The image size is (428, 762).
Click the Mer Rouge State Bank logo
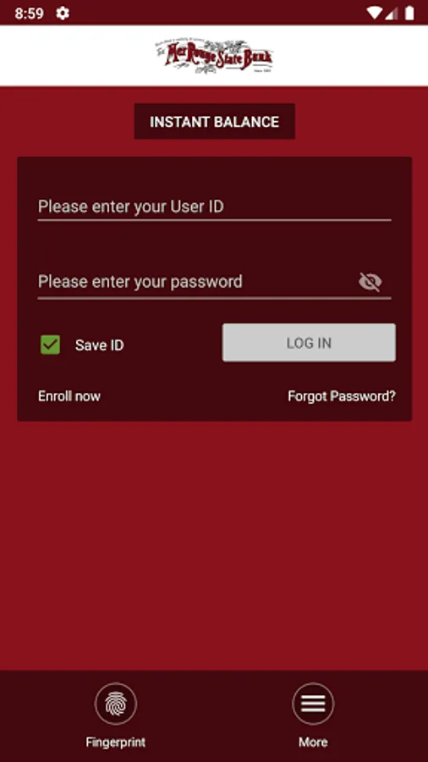point(215,57)
